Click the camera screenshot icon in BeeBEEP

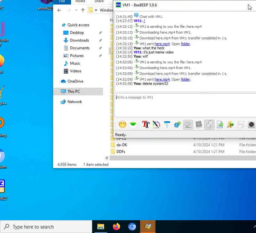tap(252, 125)
